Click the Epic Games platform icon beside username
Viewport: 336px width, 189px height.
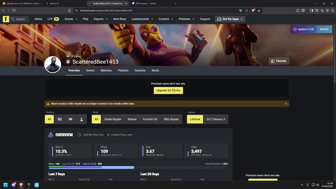click(68, 62)
